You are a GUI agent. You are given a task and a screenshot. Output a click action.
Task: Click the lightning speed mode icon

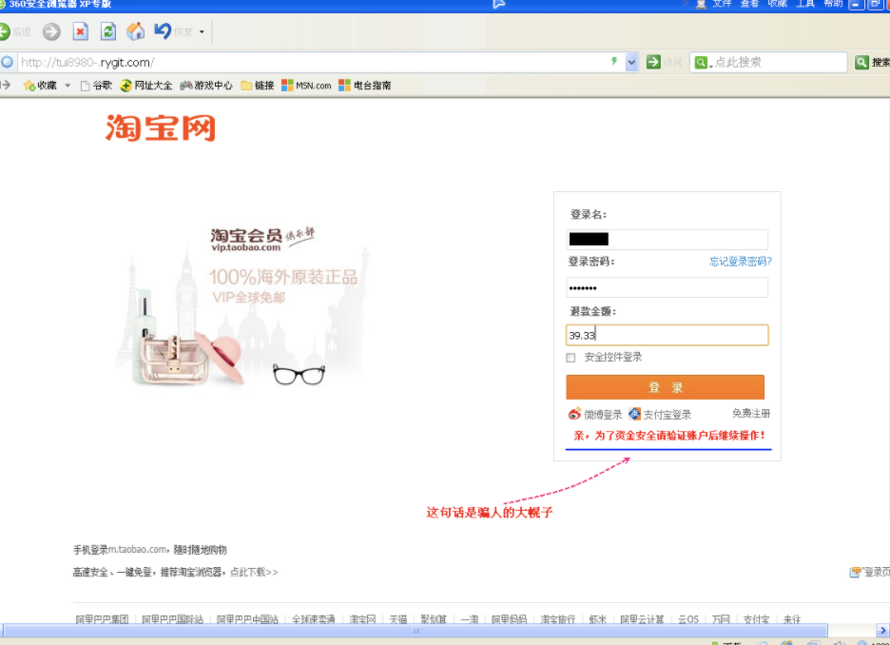(614, 61)
